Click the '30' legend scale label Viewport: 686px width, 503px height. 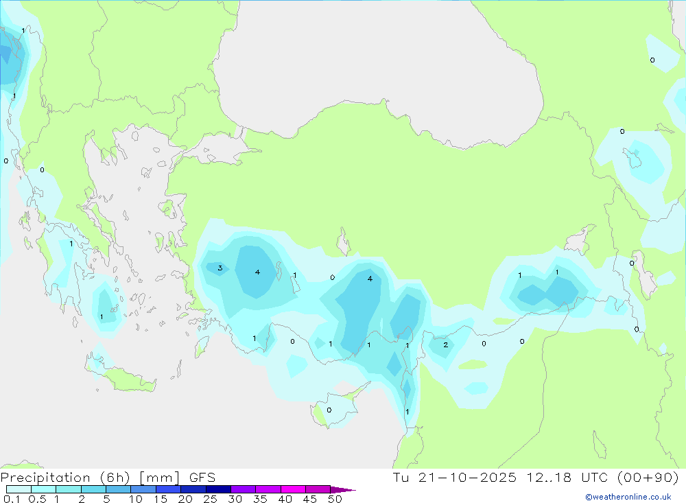click(x=235, y=499)
